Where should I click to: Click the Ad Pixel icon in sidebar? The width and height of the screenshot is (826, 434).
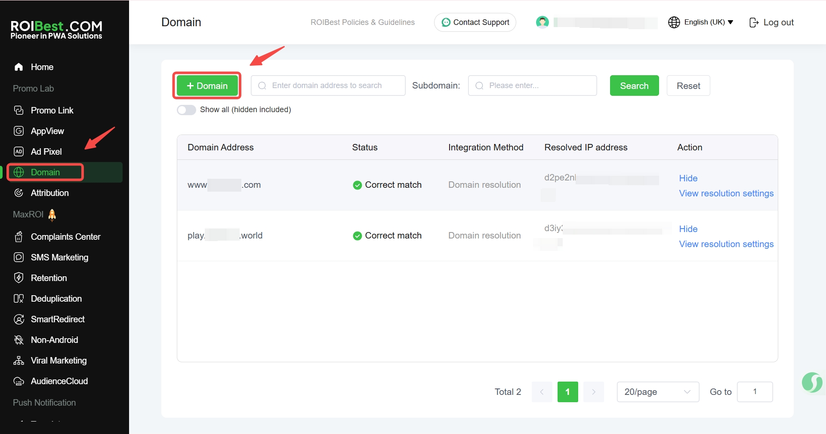click(x=18, y=152)
